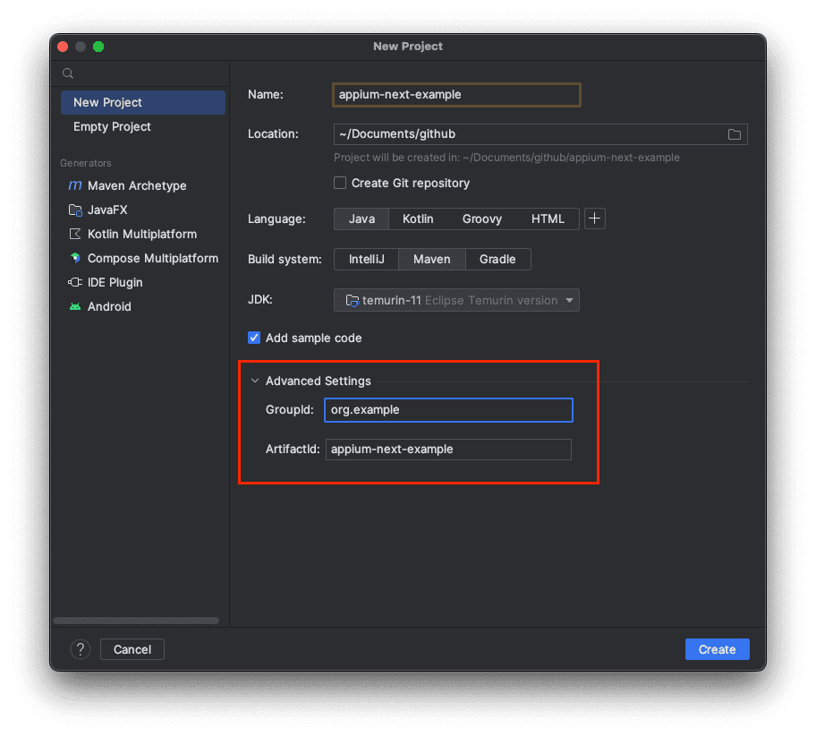The image size is (816, 737).
Task: Select Gradle as build system
Action: 497,260
